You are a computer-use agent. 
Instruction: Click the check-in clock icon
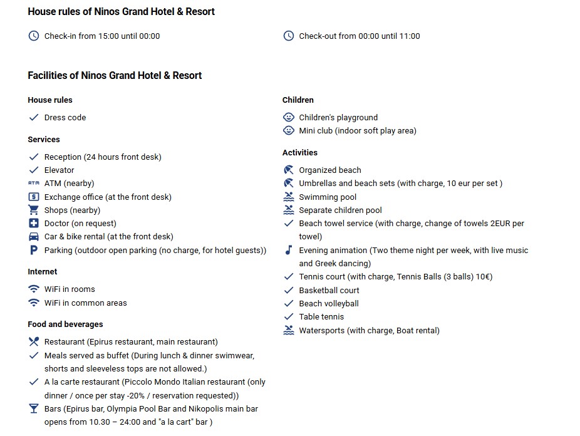(x=34, y=36)
